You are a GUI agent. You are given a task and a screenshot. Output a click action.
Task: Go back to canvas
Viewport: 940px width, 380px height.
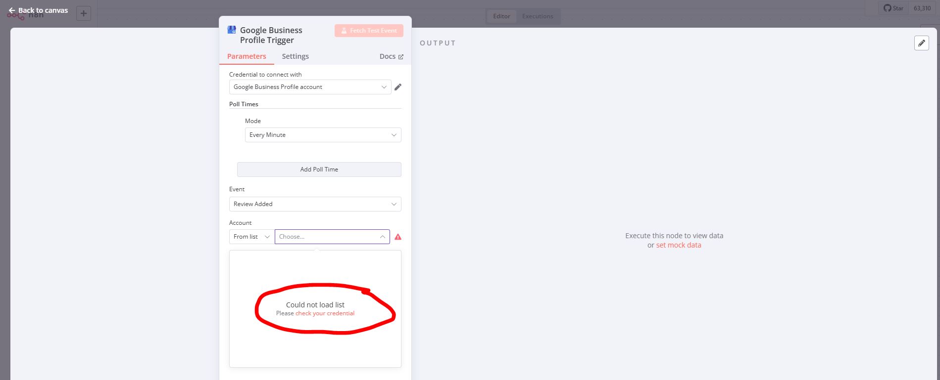point(38,10)
